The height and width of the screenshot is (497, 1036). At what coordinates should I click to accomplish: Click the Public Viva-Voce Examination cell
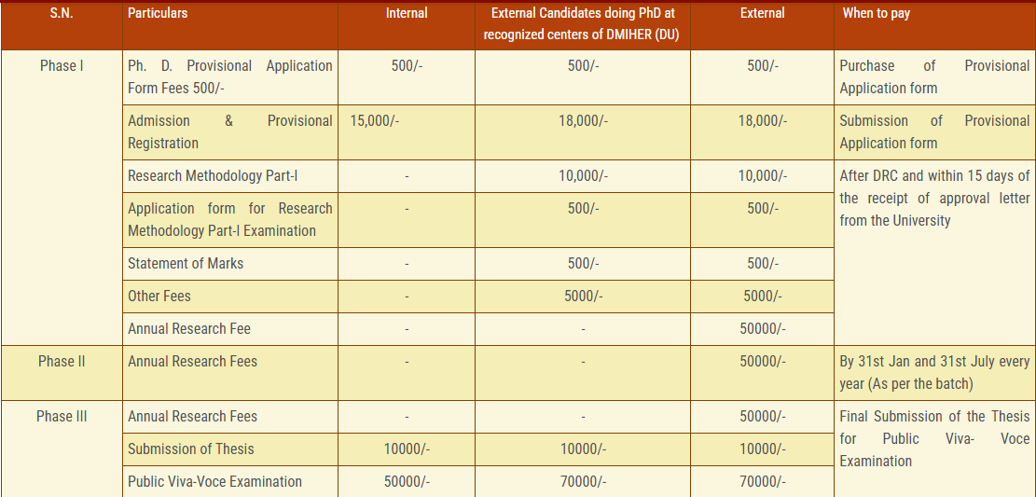[214, 482]
